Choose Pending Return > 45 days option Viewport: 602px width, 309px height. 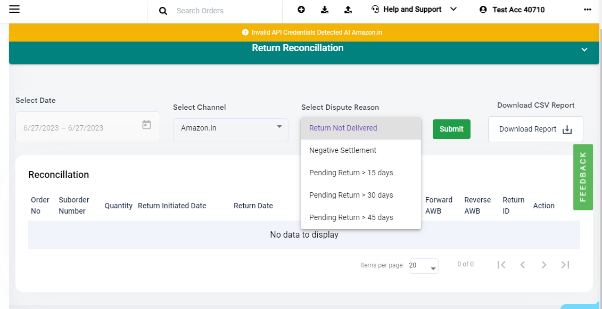351,217
